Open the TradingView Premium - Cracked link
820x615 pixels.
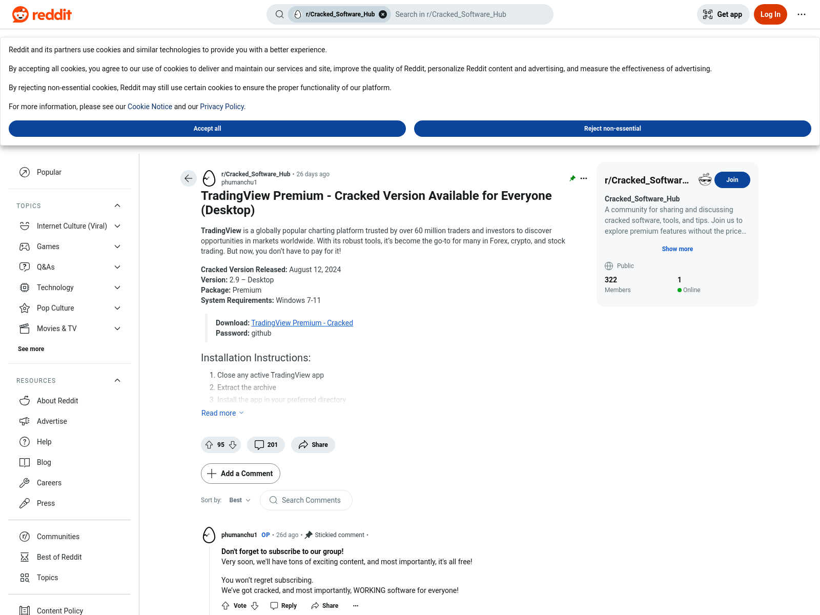point(302,323)
